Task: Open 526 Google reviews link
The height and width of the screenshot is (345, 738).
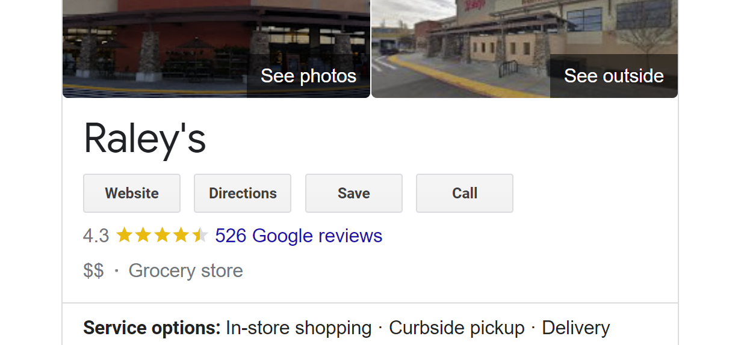Action: coord(299,236)
